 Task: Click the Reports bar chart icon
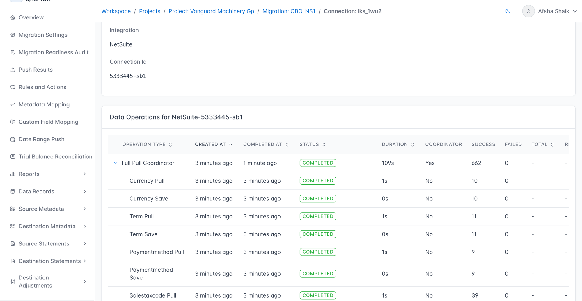point(13,174)
